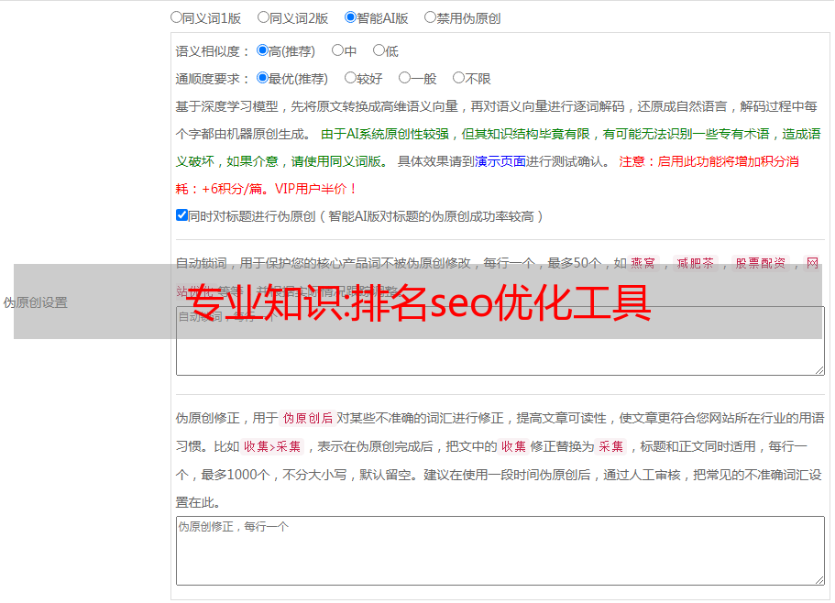Screen dimensions: 835x603
Task: Set 通顺度要求 to 一般
Action: pyautogui.click(x=404, y=78)
